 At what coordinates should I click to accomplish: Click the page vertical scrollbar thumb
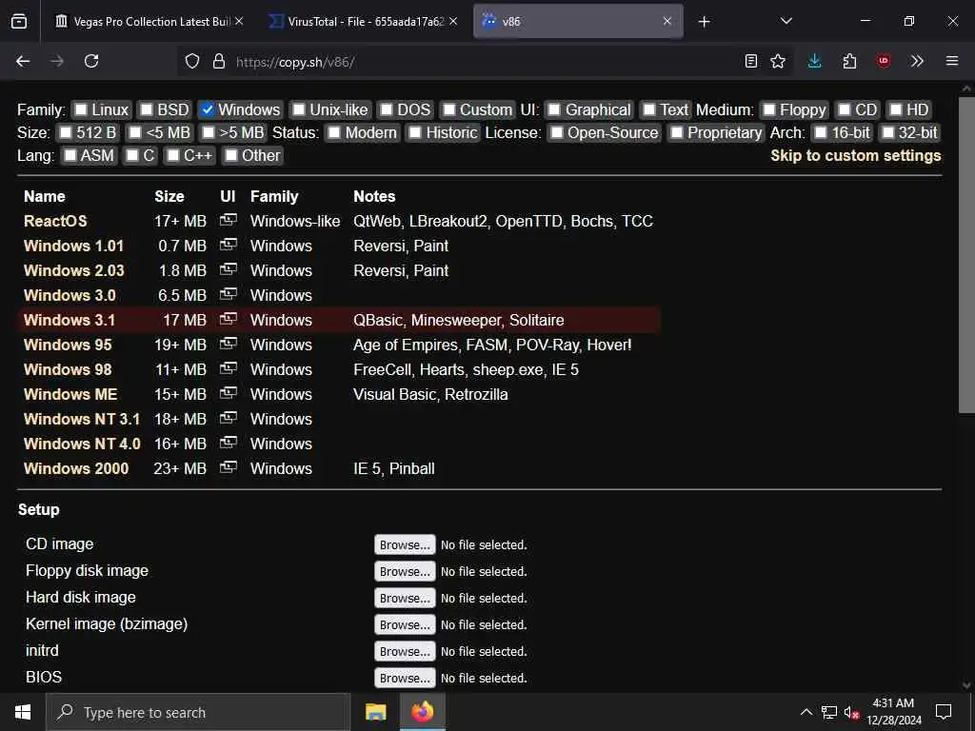[x=966, y=255]
